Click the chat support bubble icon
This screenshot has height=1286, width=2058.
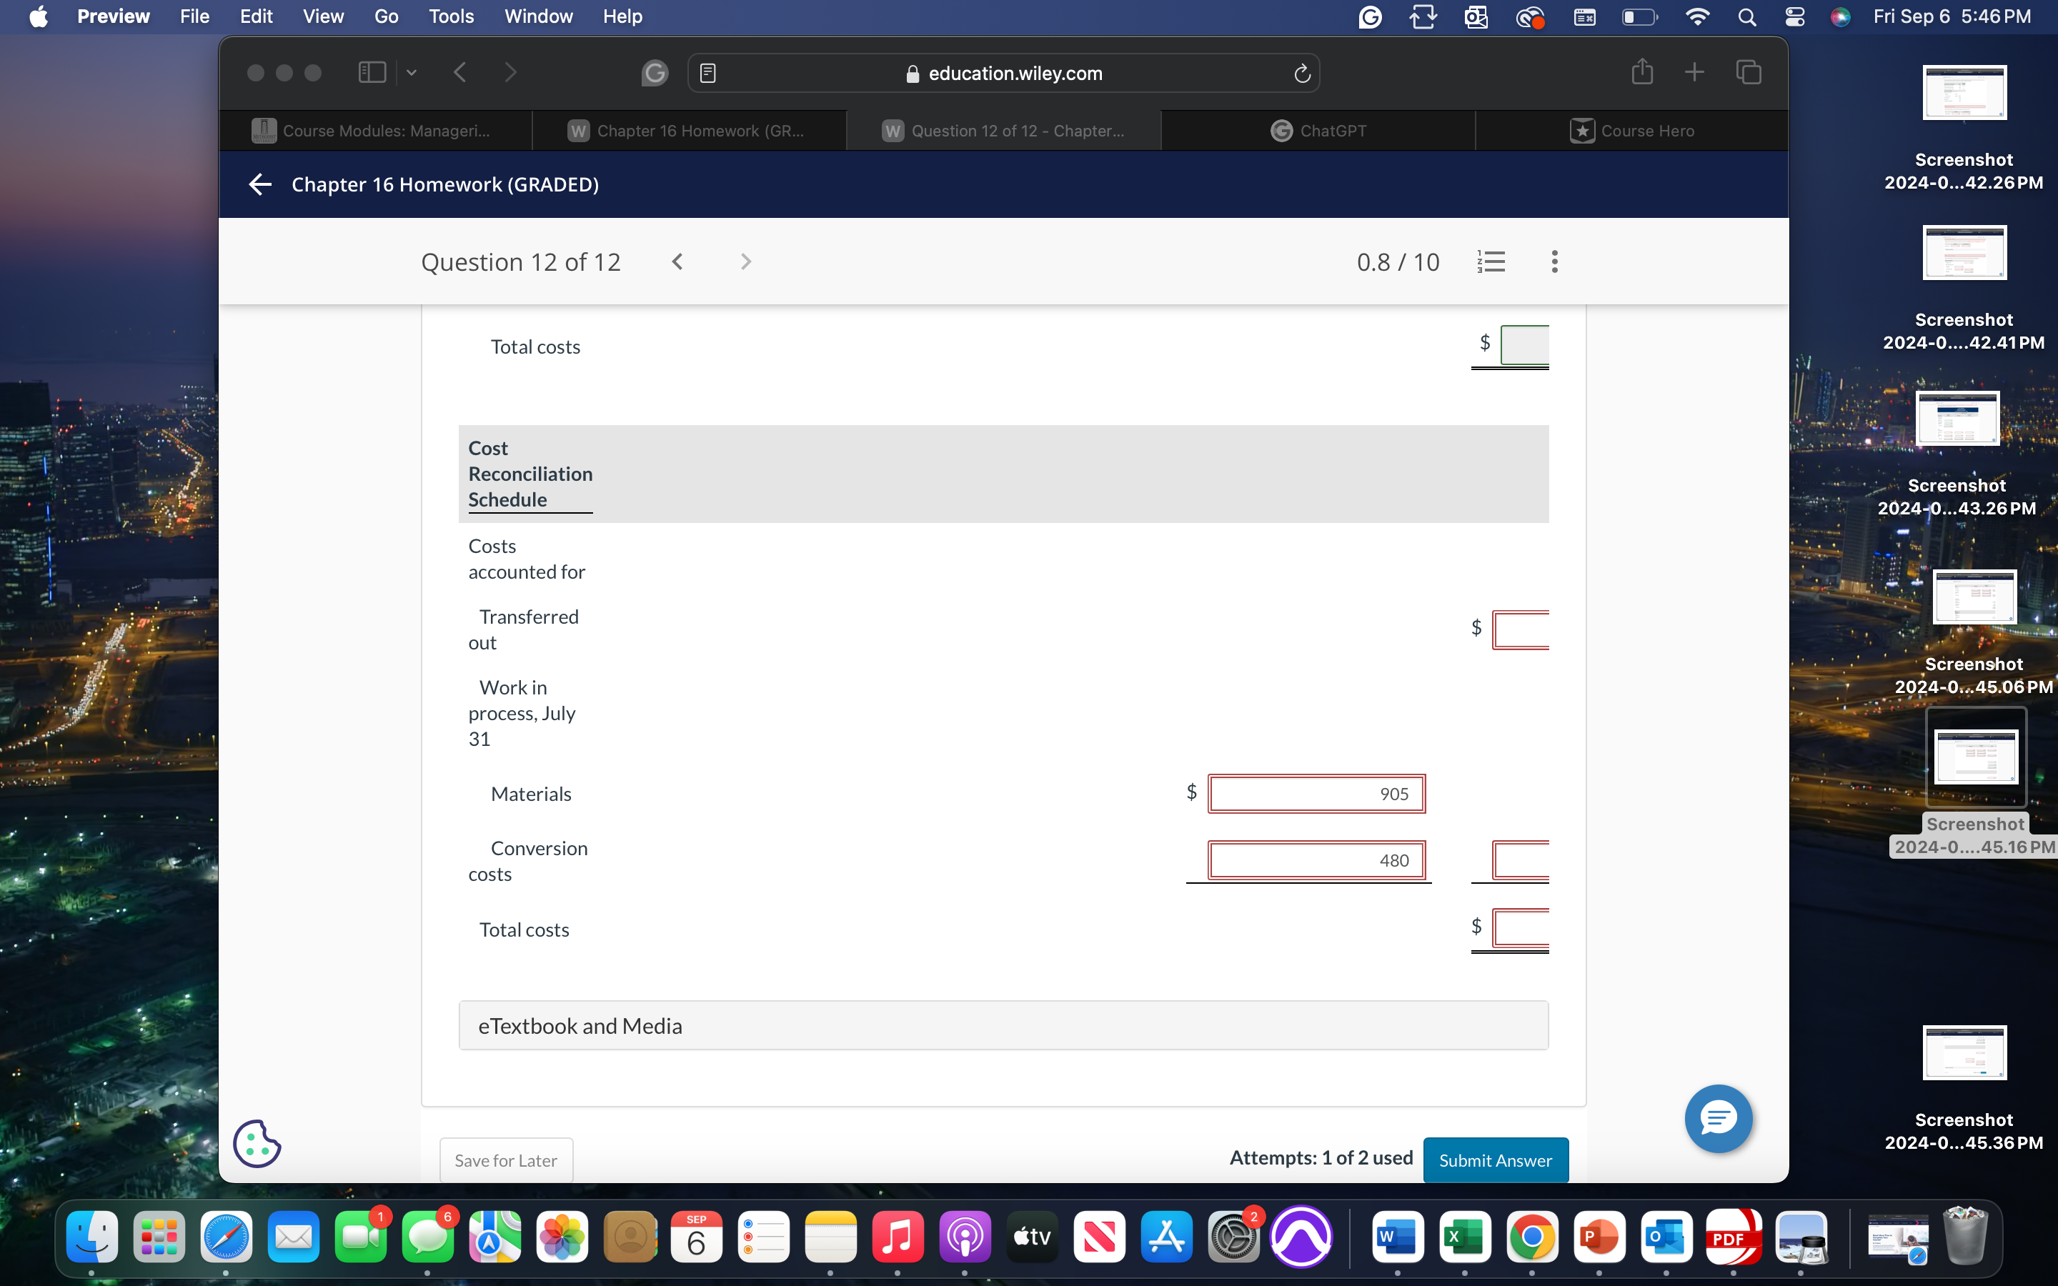click(1718, 1118)
